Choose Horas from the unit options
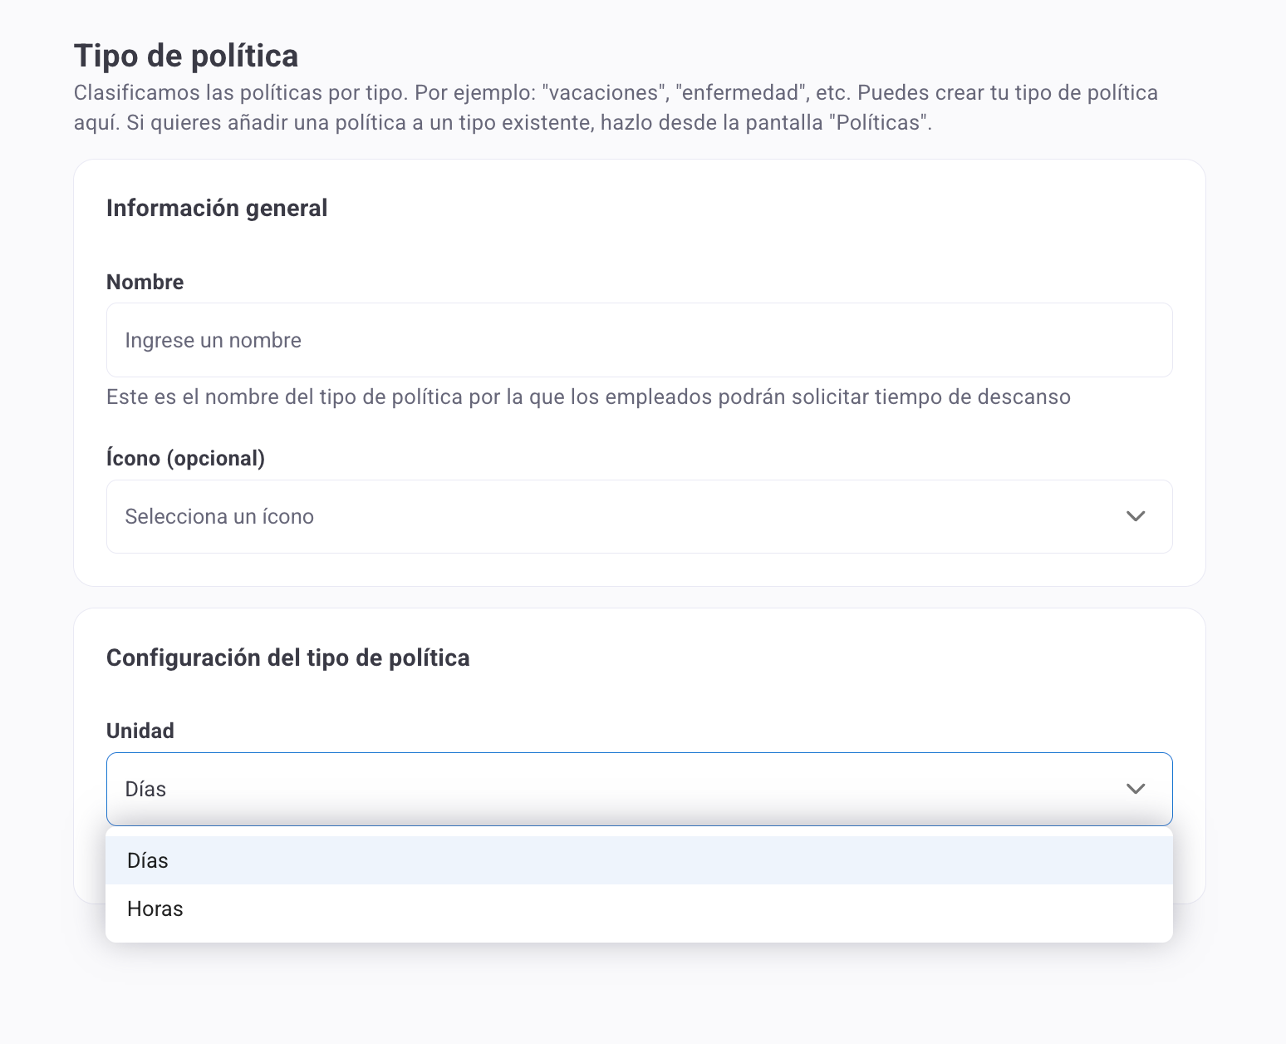 coord(155,909)
